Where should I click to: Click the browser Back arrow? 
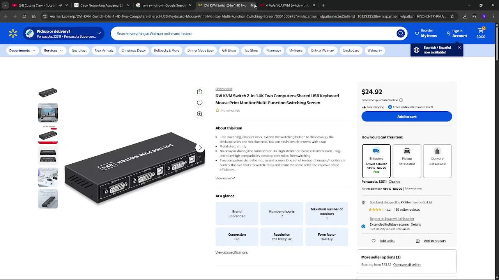(x=5, y=16)
